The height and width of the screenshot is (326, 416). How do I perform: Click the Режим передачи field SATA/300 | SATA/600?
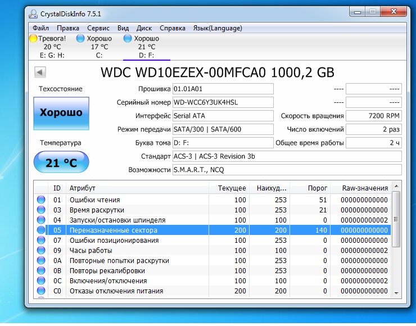tap(223, 129)
